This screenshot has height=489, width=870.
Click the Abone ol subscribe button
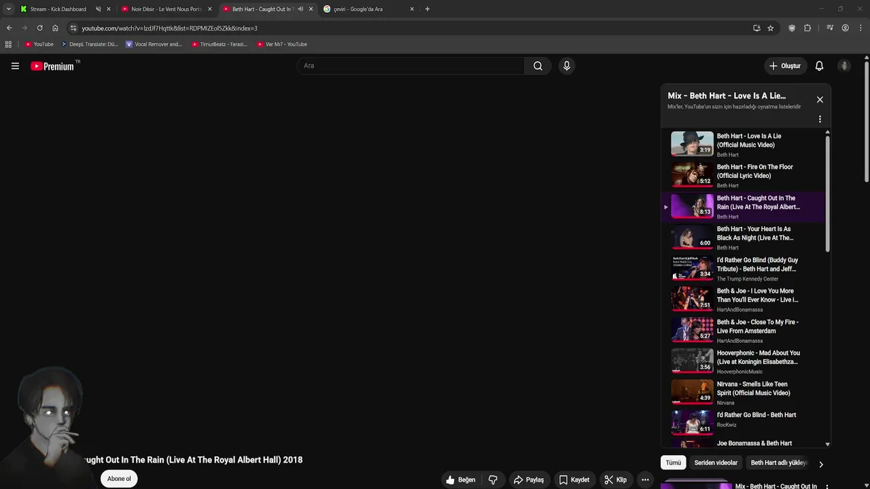click(x=119, y=479)
